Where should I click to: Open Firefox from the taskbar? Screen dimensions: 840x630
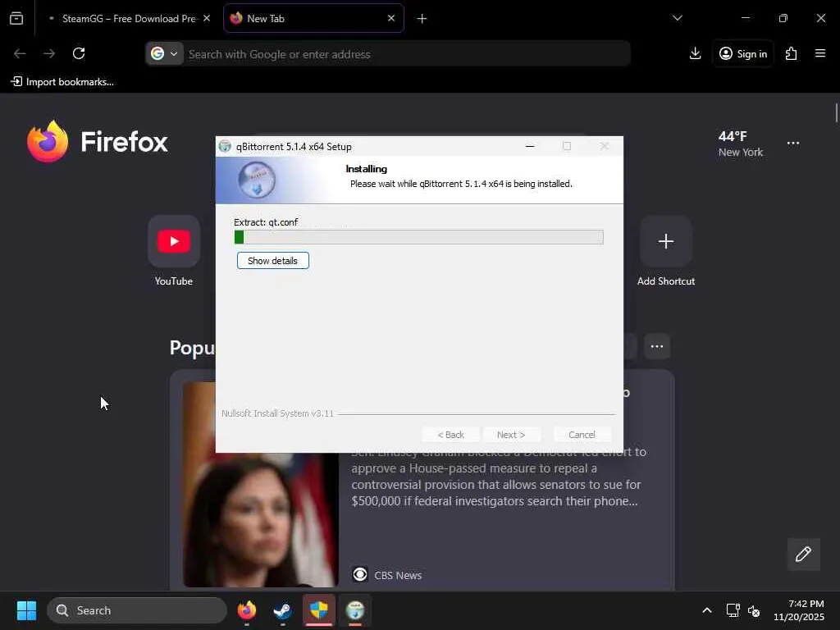(247, 610)
